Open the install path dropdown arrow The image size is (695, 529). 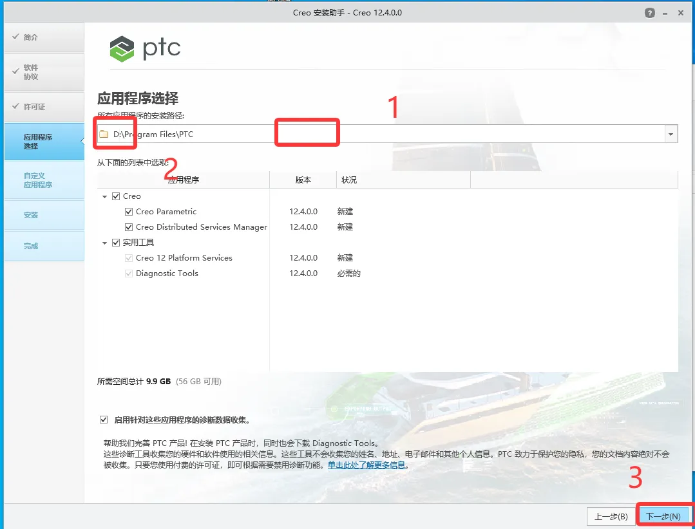[x=671, y=134]
